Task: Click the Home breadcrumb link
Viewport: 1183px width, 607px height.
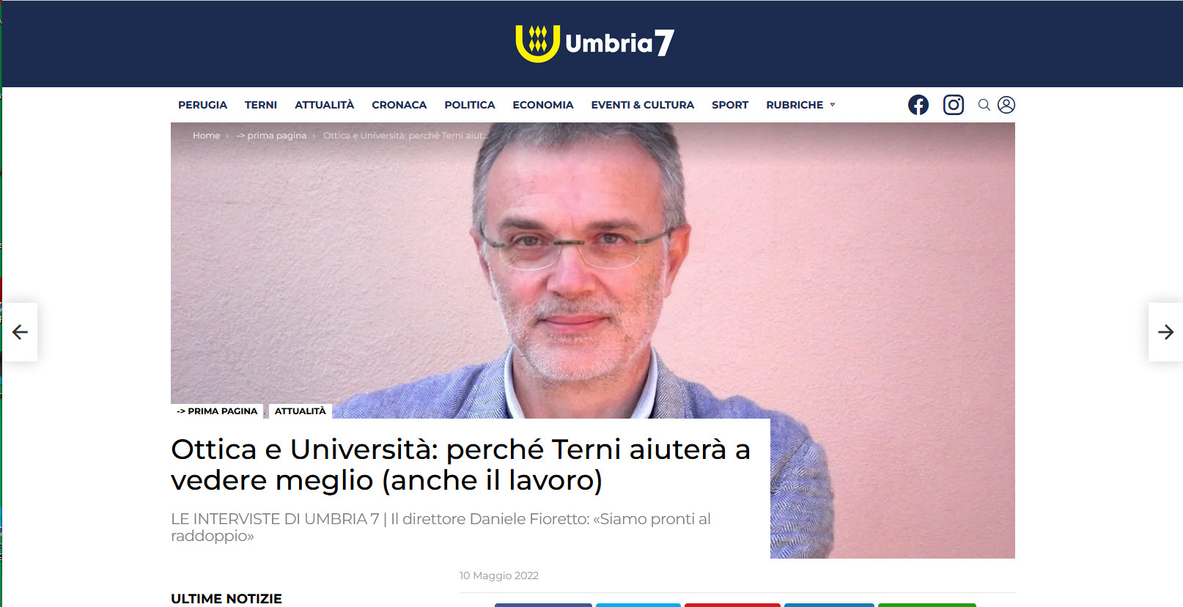Action: point(206,136)
